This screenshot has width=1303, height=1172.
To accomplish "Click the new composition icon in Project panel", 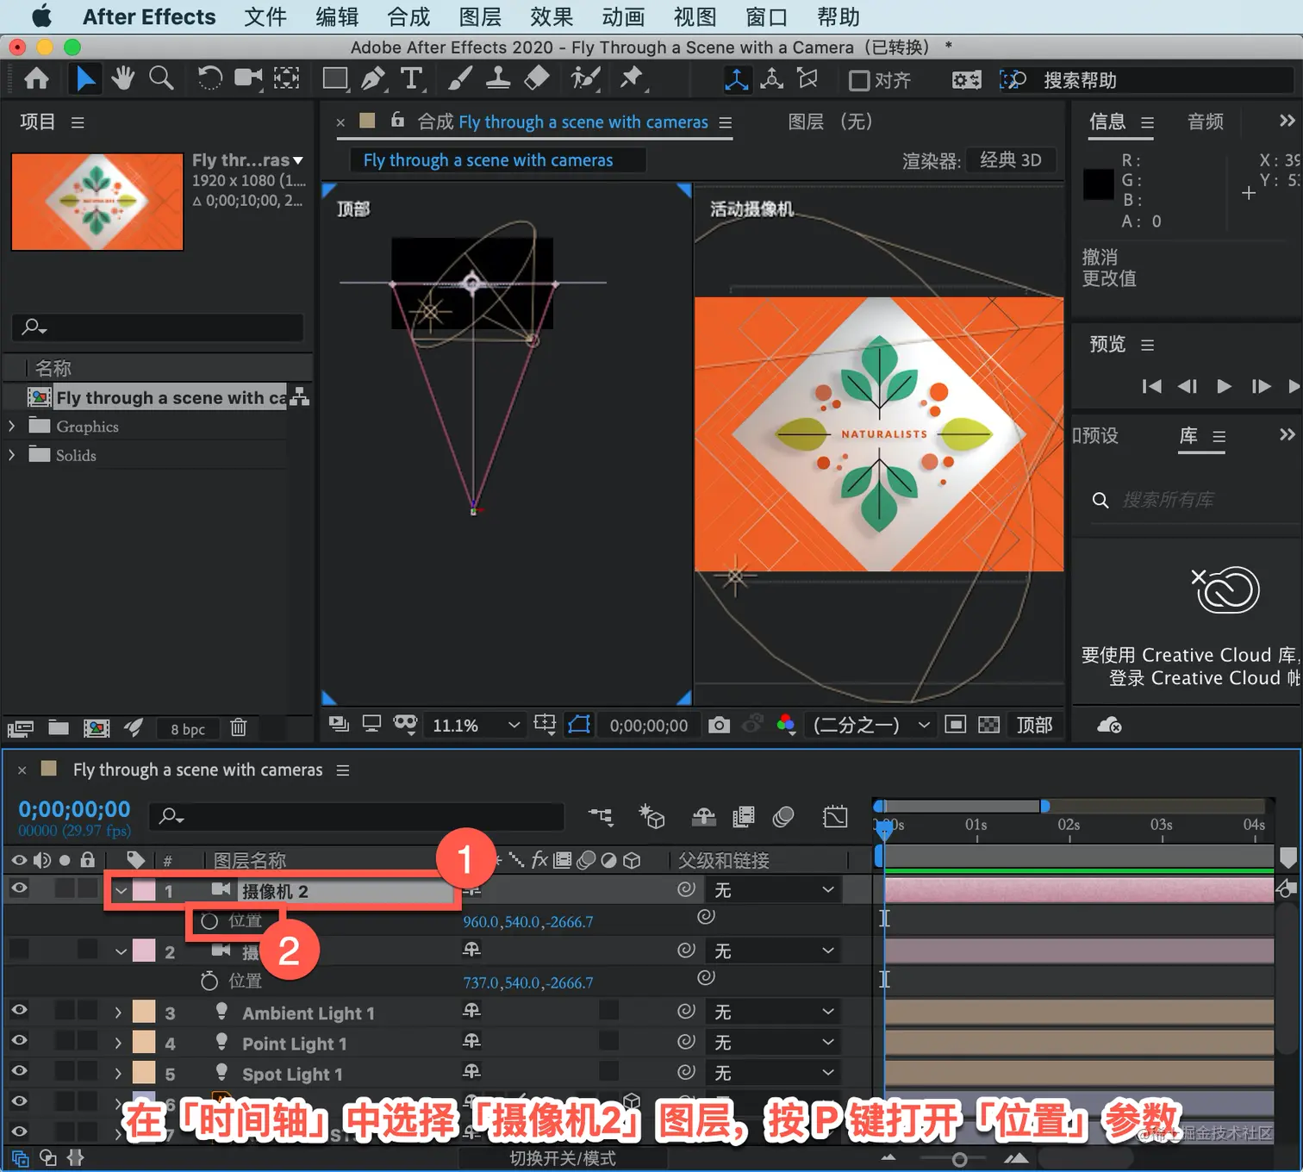I will (x=97, y=728).
